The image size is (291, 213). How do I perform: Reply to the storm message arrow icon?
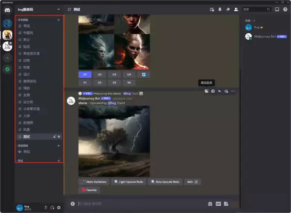[220, 91]
